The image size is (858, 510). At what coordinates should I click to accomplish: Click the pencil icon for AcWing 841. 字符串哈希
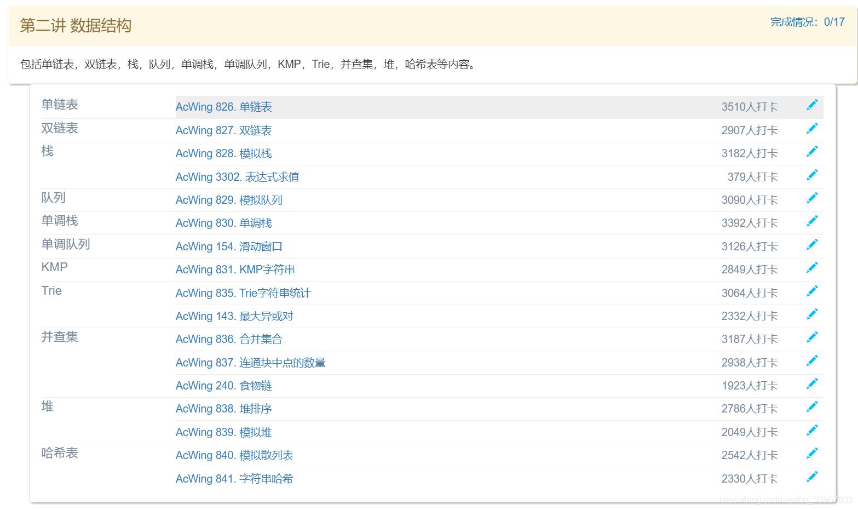[x=812, y=477]
